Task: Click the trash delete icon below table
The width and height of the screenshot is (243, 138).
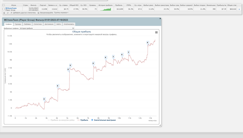Action: [x=4, y=13]
